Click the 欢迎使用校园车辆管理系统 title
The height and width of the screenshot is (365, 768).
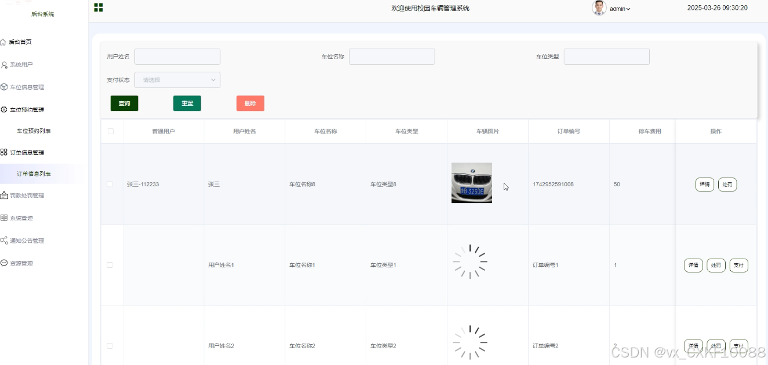431,8
